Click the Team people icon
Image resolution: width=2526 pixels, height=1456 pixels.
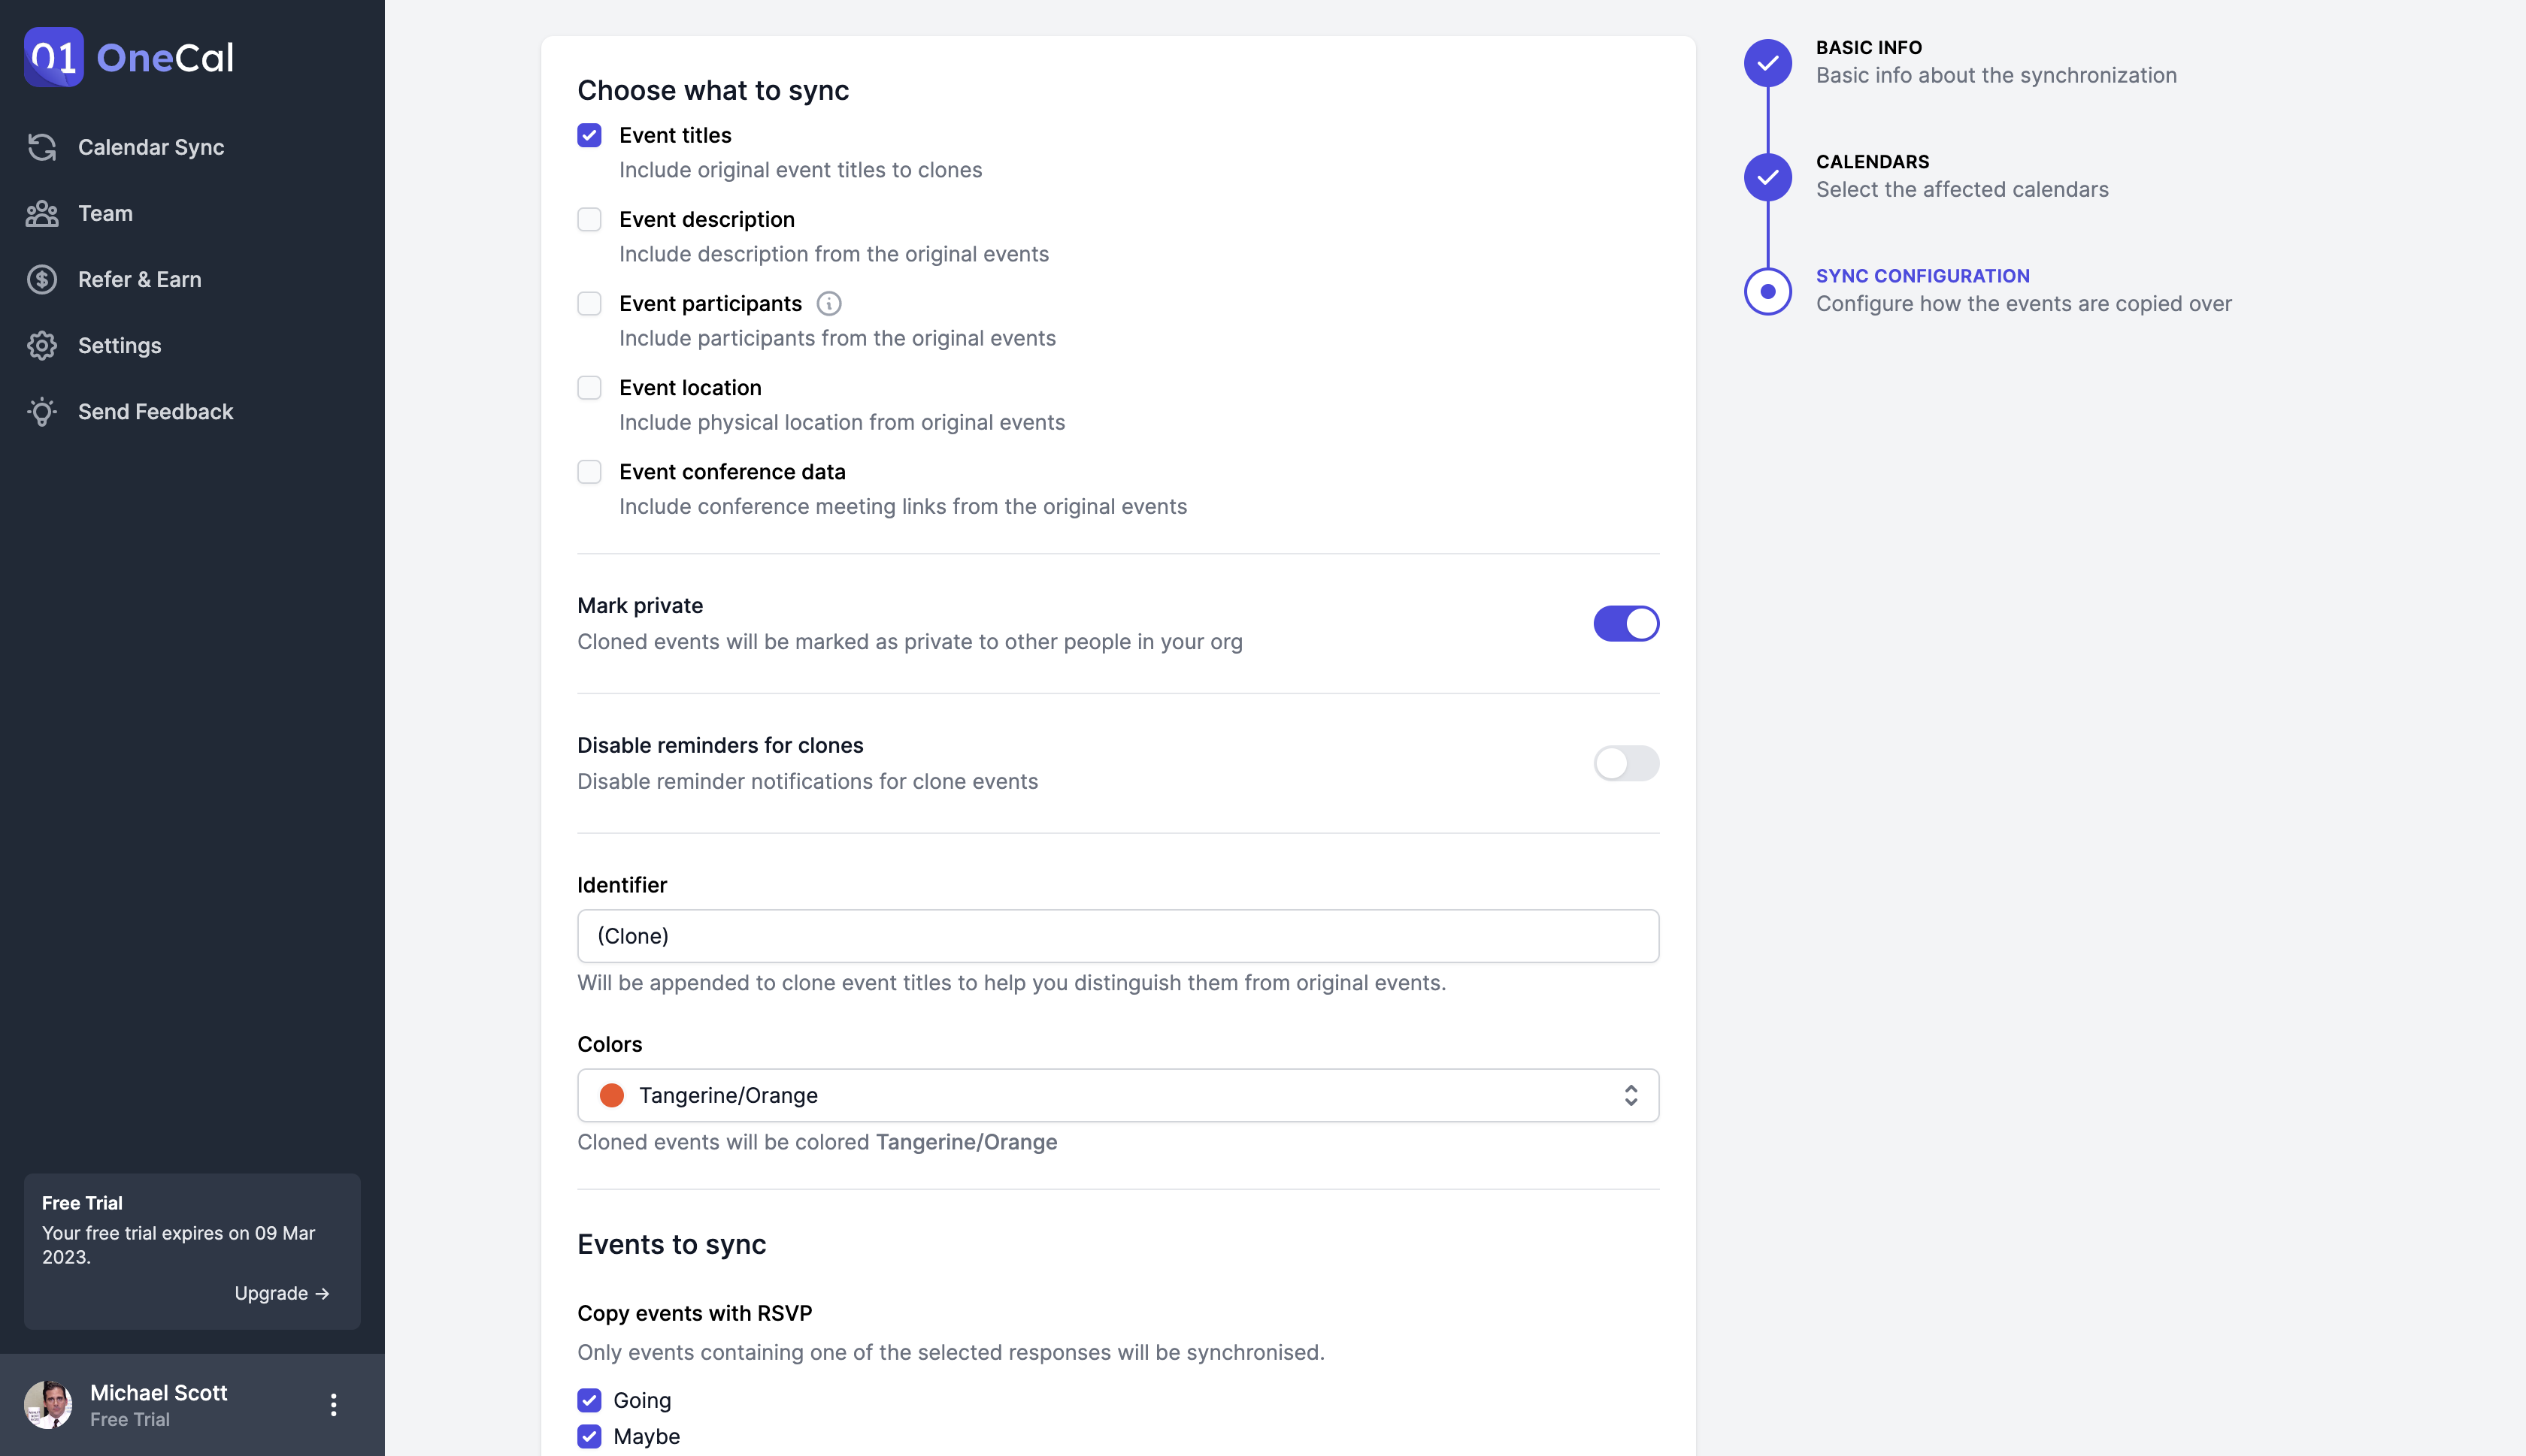tap(42, 213)
